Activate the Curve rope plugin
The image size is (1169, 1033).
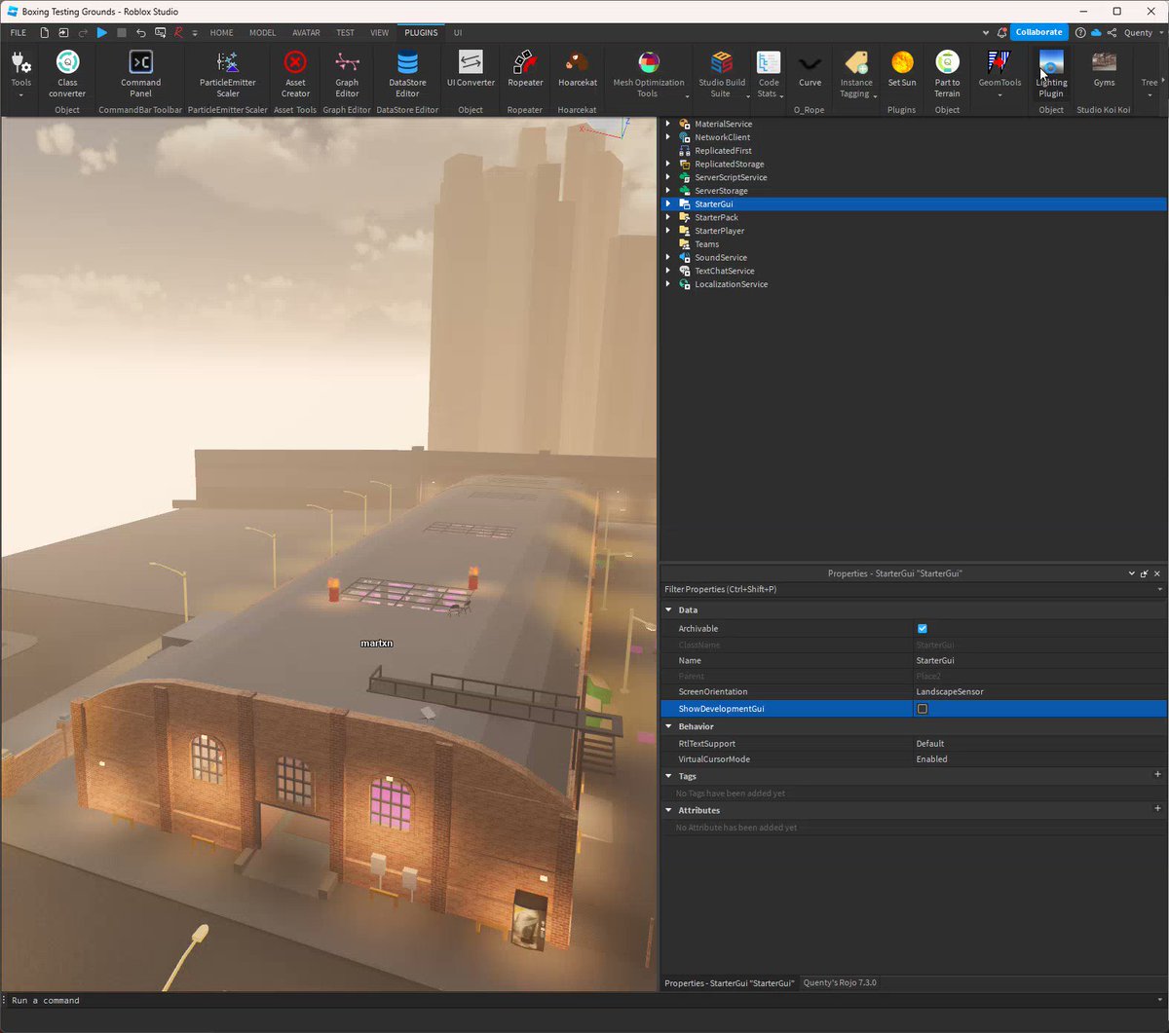(810, 69)
